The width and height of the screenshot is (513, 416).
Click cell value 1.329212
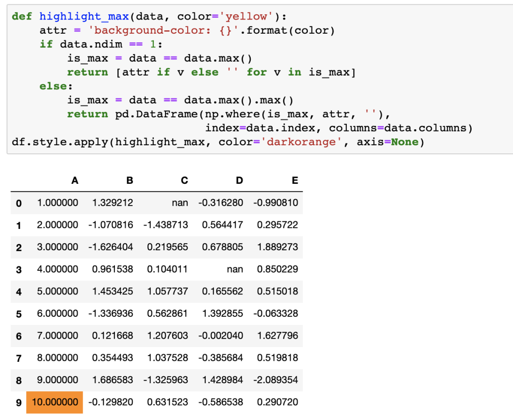click(113, 203)
